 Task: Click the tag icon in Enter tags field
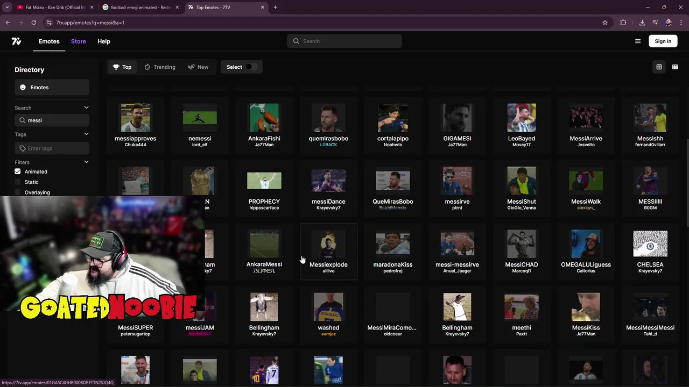22,148
